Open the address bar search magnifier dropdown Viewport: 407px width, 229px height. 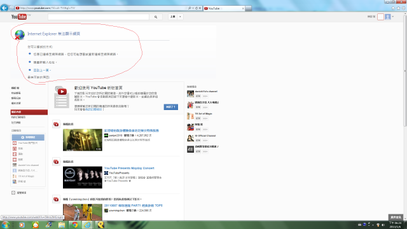190,8
